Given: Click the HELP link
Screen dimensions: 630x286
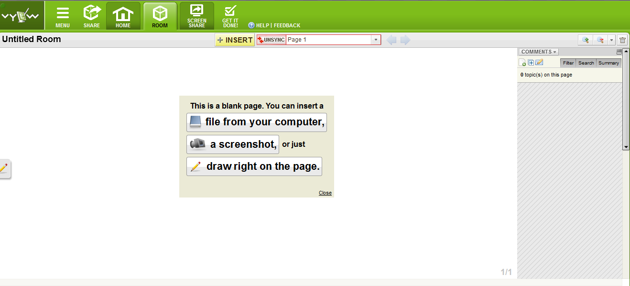Looking at the screenshot, I should point(262,25).
